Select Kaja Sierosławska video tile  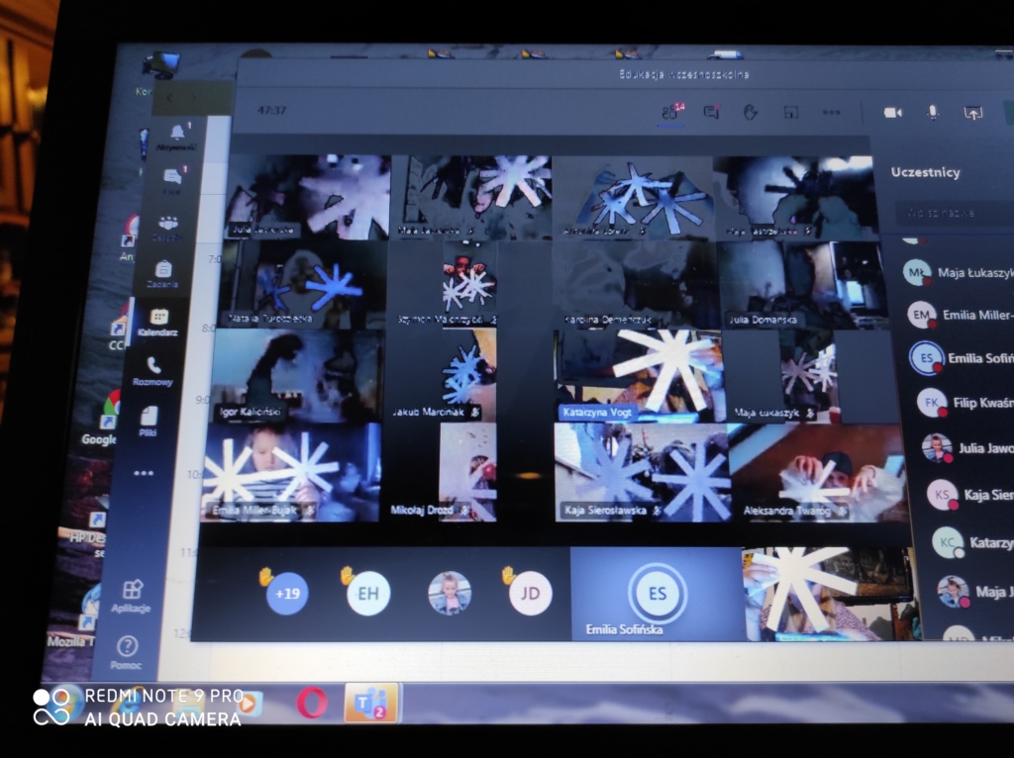point(642,472)
